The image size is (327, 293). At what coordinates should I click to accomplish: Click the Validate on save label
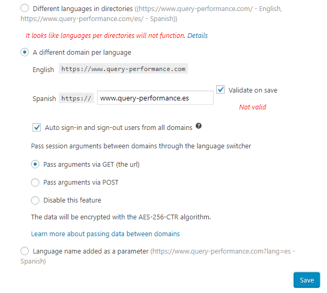(x=253, y=90)
